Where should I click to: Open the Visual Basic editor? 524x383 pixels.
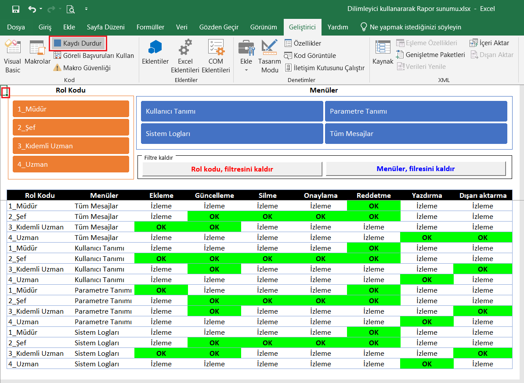tap(13, 56)
